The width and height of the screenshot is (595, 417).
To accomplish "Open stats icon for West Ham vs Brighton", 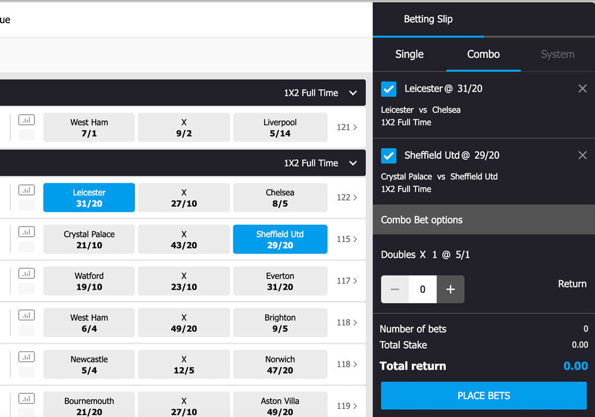I will pyautogui.click(x=27, y=315).
